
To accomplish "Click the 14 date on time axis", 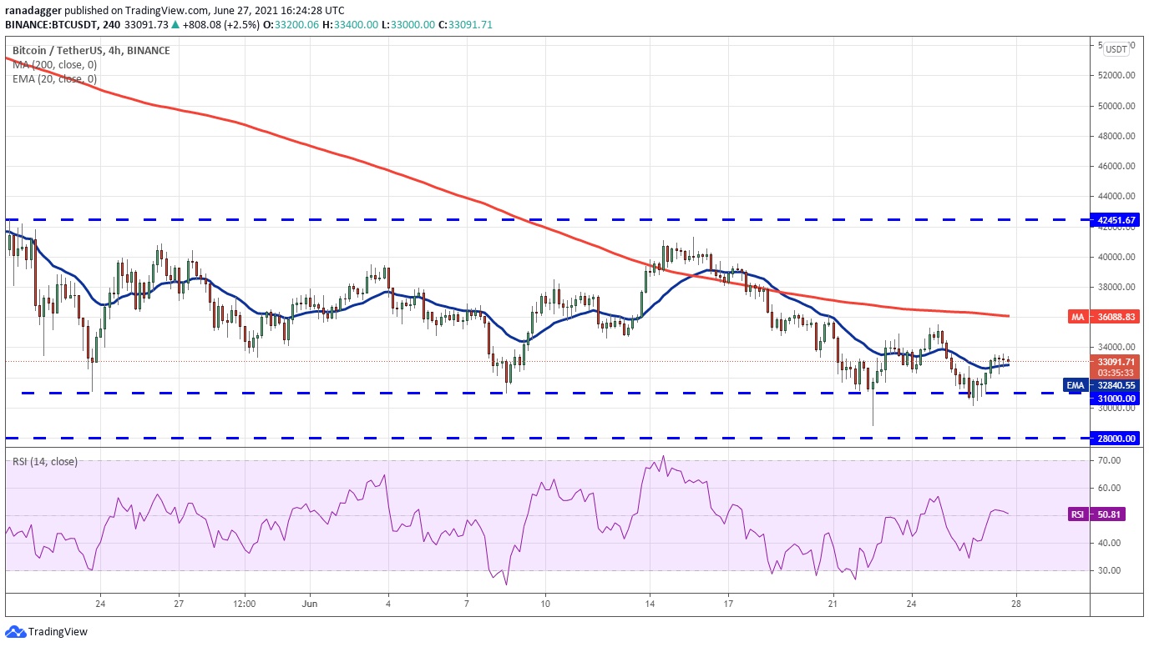I will tap(650, 604).
